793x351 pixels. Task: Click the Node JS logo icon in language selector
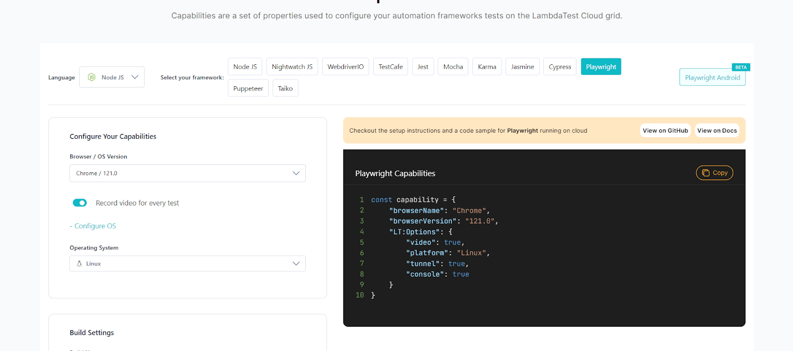92,77
